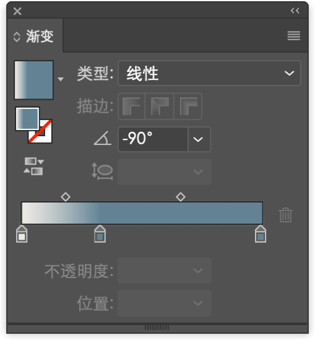Click the angle icon beside -90°
This screenshot has height=340, width=315.
pos(103,138)
